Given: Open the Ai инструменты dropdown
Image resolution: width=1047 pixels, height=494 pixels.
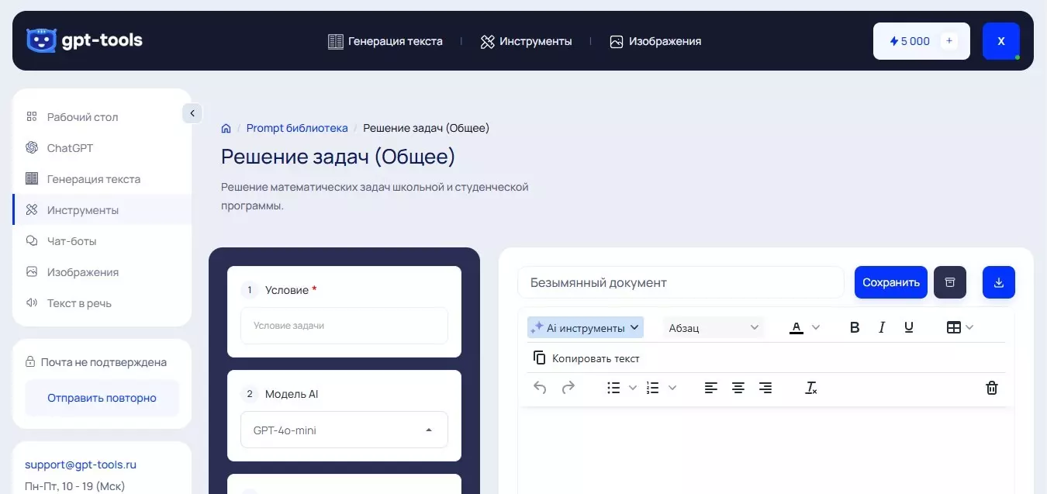Looking at the screenshot, I should (x=586, y=327).
